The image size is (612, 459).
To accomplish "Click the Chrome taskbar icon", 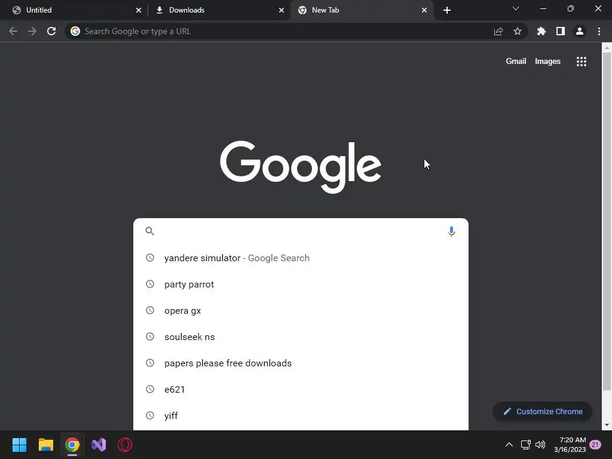I will point(72,445).
